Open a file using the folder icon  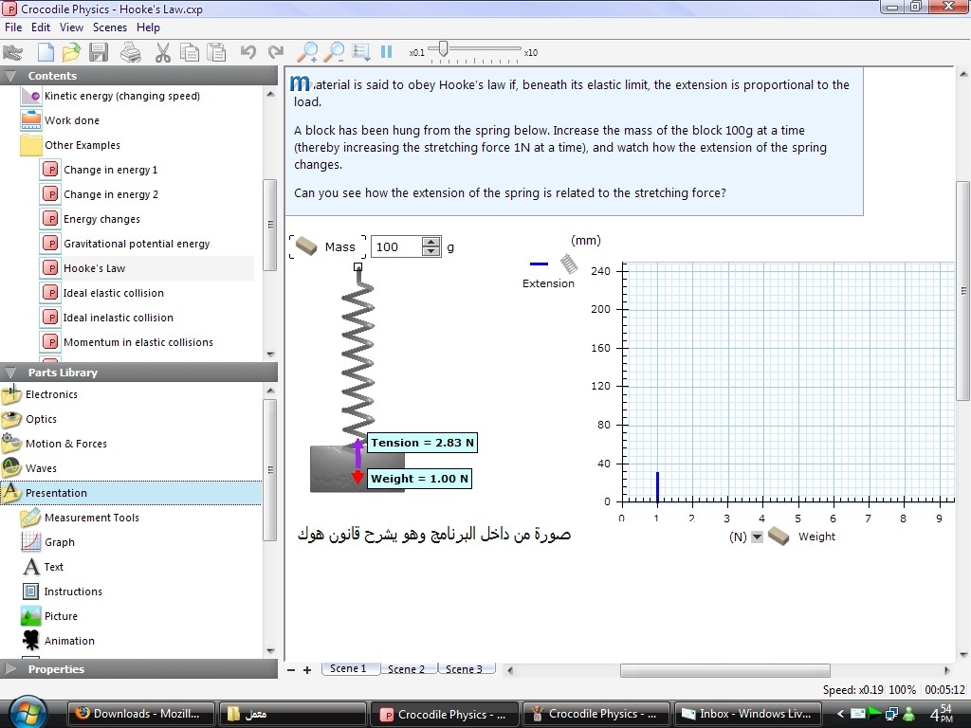[71, 53]
